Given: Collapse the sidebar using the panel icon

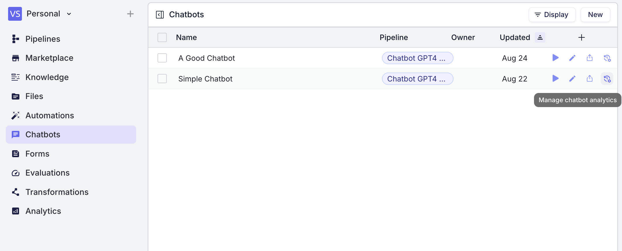Looking at the screenshot, I should tap(160, 14).
